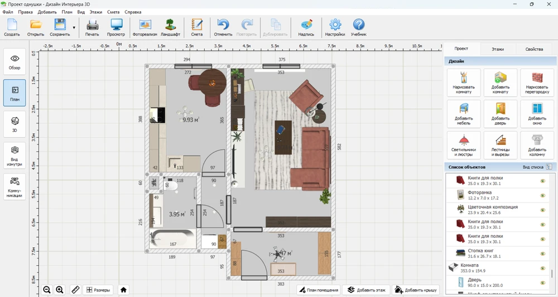Image resolution: width=558 pixels, height=297 pixels.
Task: Open the Коммуникации sidebar tool
Action: 15,187
